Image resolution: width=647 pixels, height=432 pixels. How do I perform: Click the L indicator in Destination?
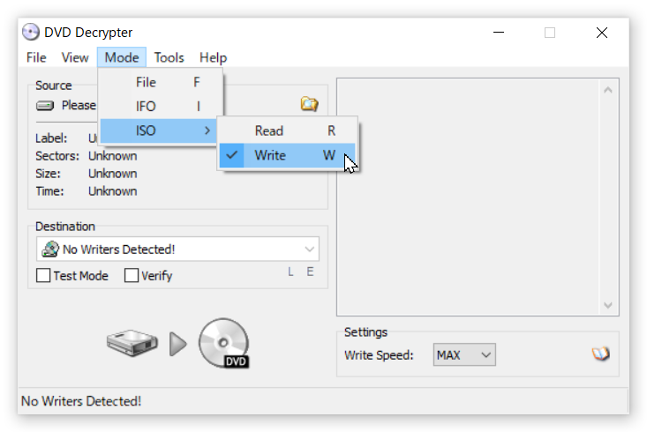click(291, 272)
